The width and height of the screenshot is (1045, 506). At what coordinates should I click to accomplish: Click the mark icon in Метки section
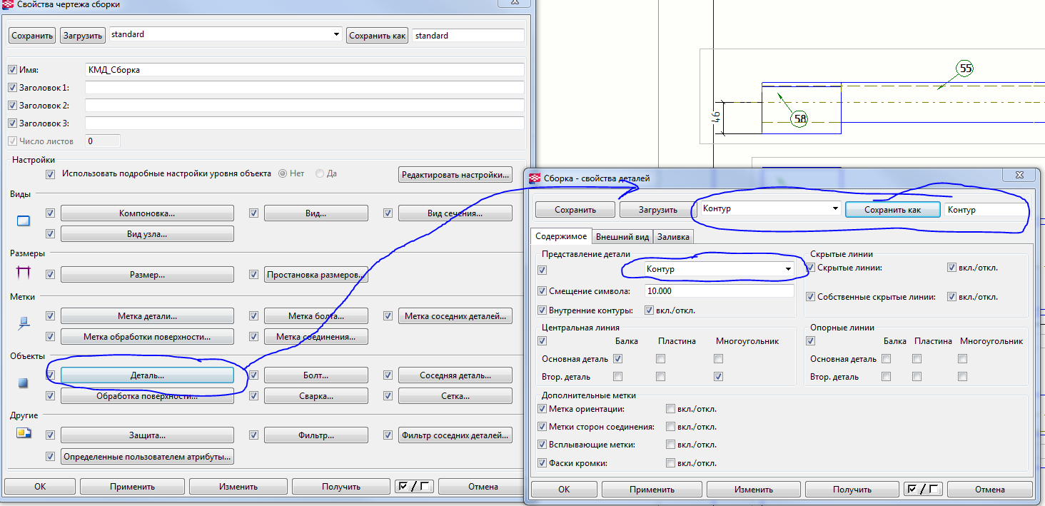click(x=24, y=323)
